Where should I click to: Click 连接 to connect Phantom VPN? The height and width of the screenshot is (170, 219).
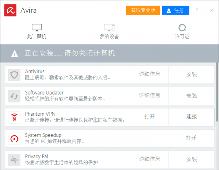pos(192,117)
